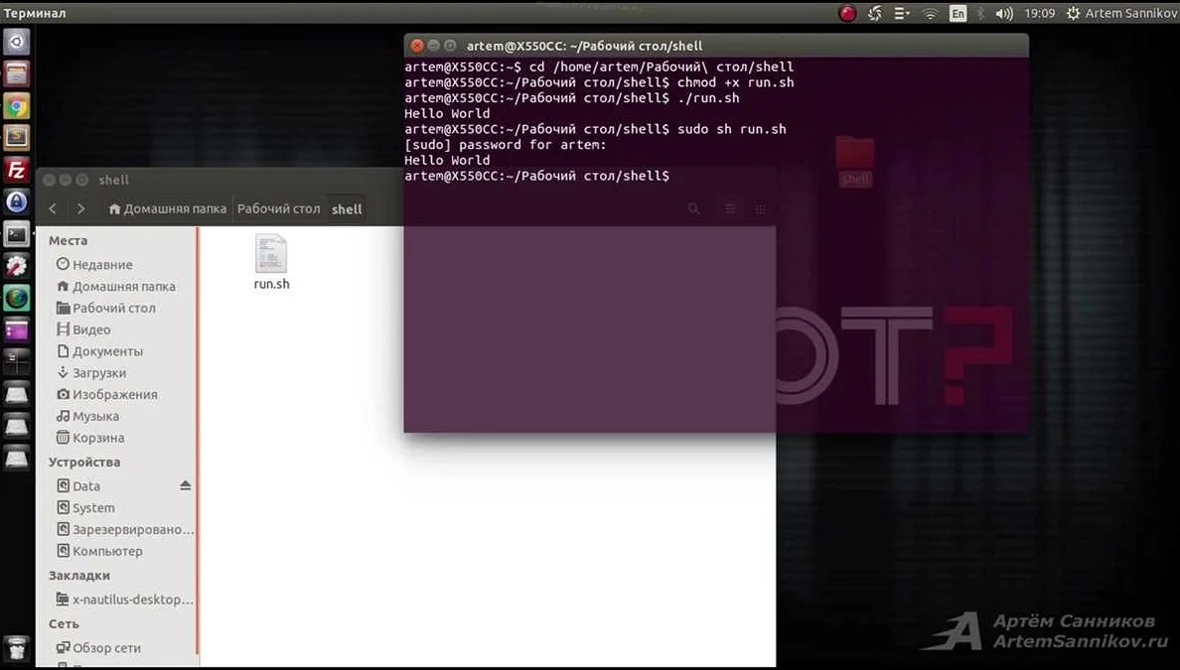The height and width of the screenshot is (670, 1180).
Task: Open the green globe application in launcher
Action: 17,298
